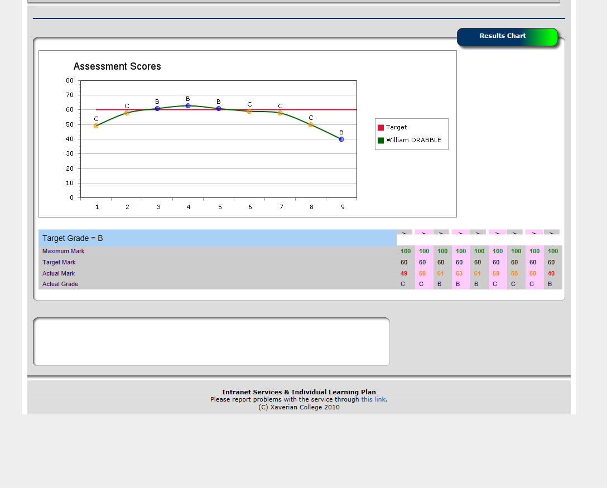Viewport: 607px width, 488px height.
Task: Click the blue data point above assessment 9
Action: pos(341,139)
